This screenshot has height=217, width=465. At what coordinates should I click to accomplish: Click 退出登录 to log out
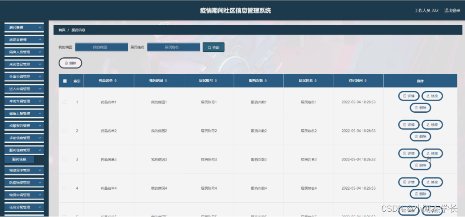(x=452, y=11)
